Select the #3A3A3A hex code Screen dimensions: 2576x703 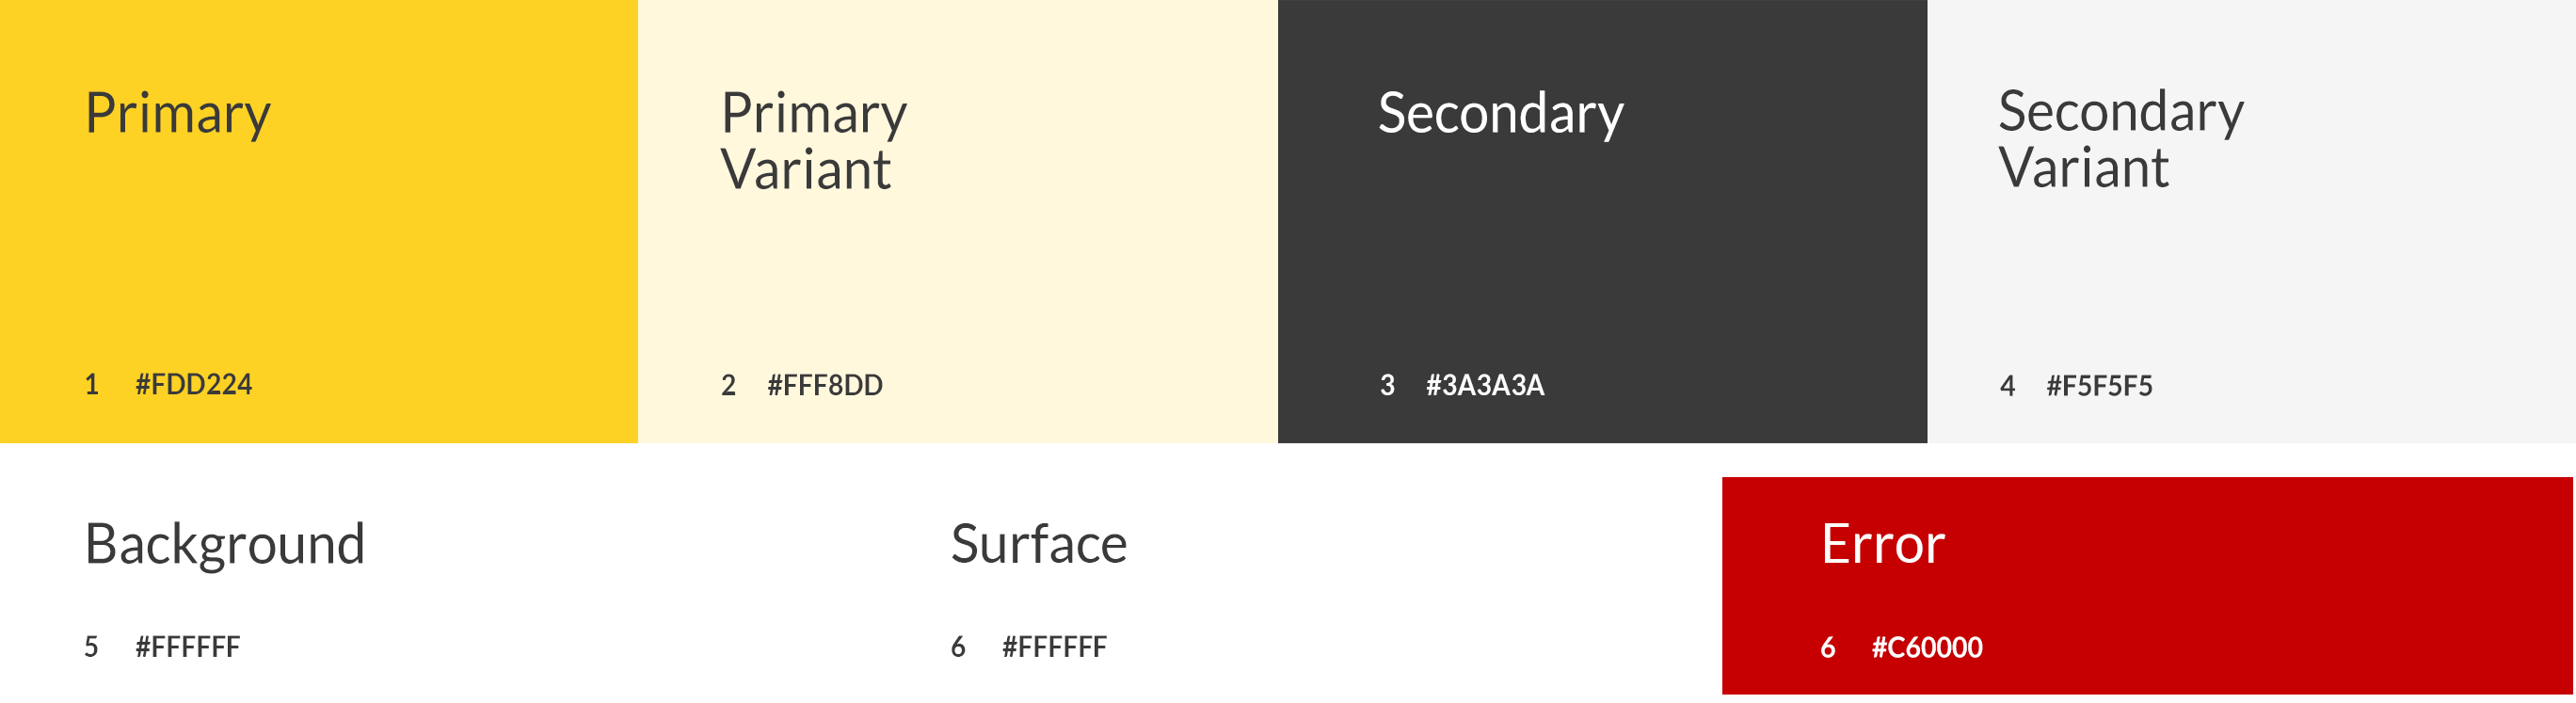click(x=1485, y=385)
